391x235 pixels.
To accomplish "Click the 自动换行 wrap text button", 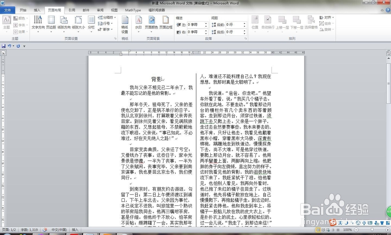I will 268,23.
